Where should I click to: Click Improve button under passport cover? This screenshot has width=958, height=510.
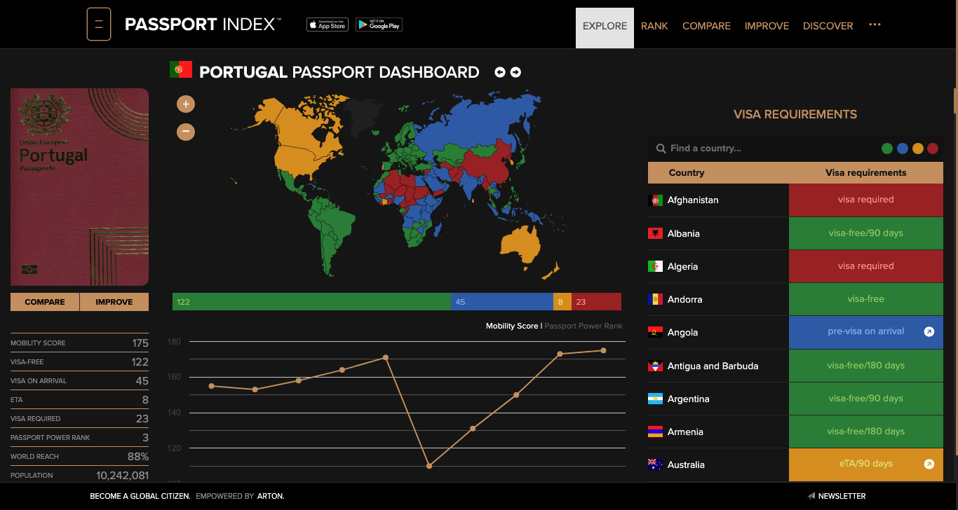coord(114,302)
